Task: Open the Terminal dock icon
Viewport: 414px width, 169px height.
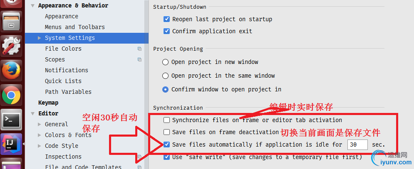Action: click(x=11, y=120)
